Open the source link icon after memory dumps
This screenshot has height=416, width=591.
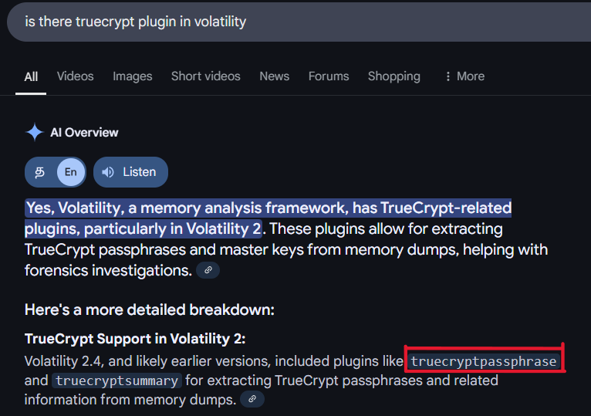click(252, 400)
